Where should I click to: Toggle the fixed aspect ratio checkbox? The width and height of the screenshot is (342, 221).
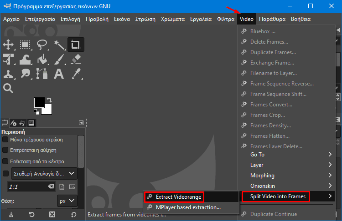[x=5, y=173]
